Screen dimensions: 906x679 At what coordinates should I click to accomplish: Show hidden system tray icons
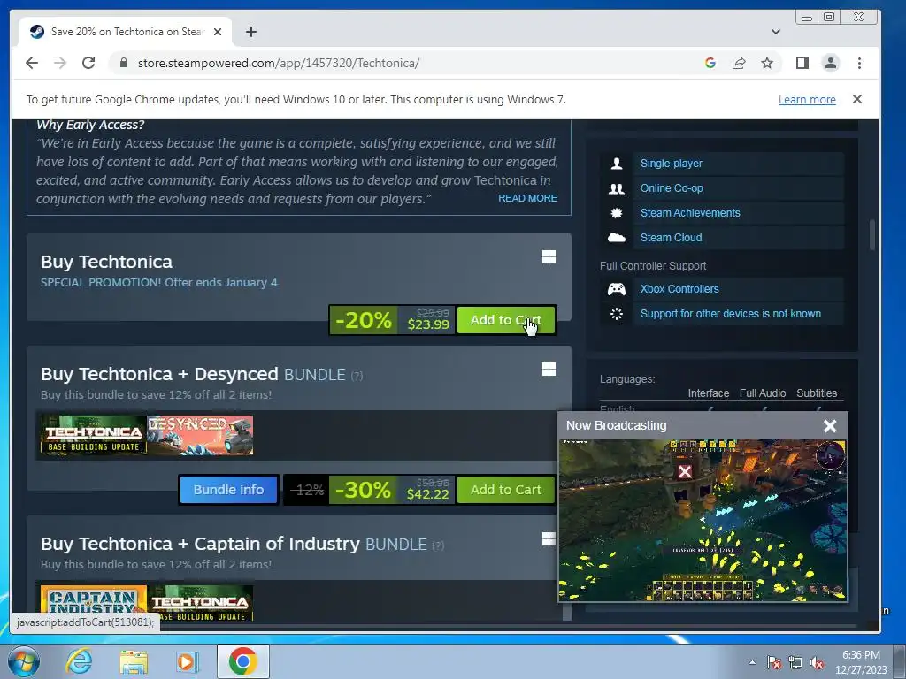[752, 662]
